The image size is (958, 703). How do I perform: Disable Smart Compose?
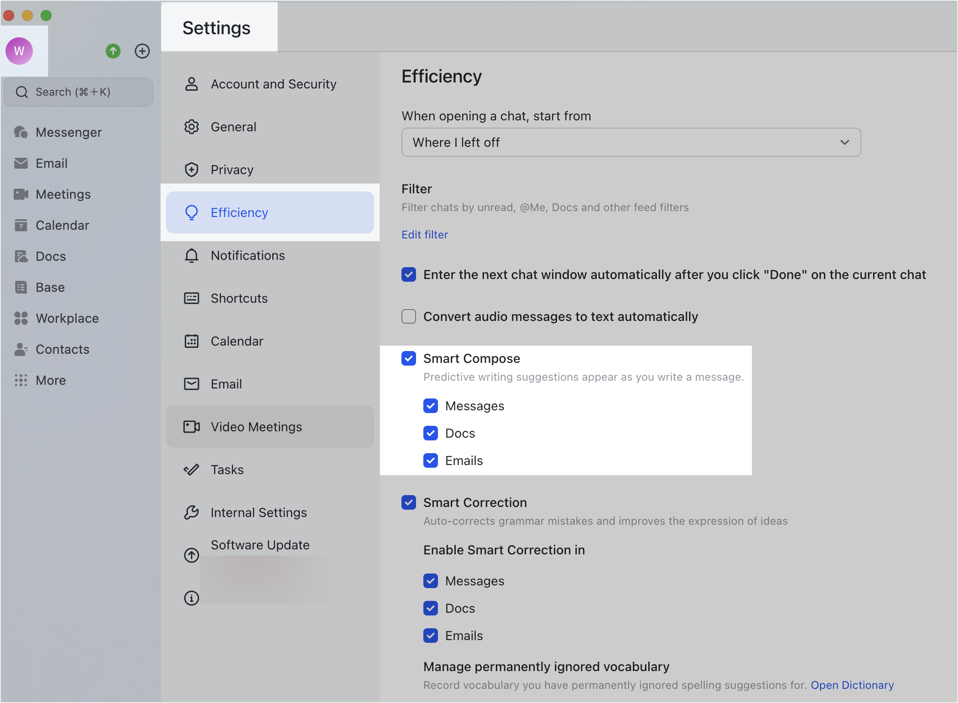click(x=408, y=358)
